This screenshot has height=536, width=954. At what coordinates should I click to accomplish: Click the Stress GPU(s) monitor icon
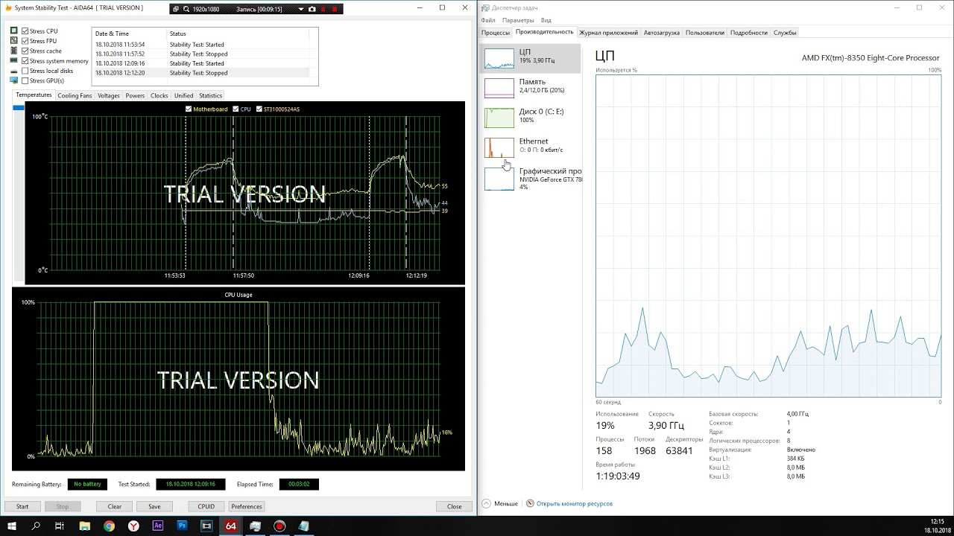[x=14, y=80]
